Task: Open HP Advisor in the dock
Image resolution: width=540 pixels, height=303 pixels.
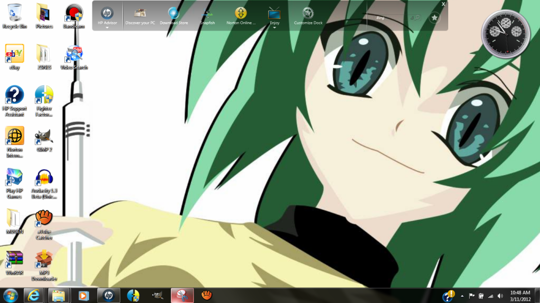Action: [x=107, y=16]
